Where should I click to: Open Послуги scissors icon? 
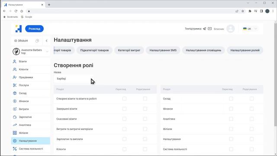point(15,85)
